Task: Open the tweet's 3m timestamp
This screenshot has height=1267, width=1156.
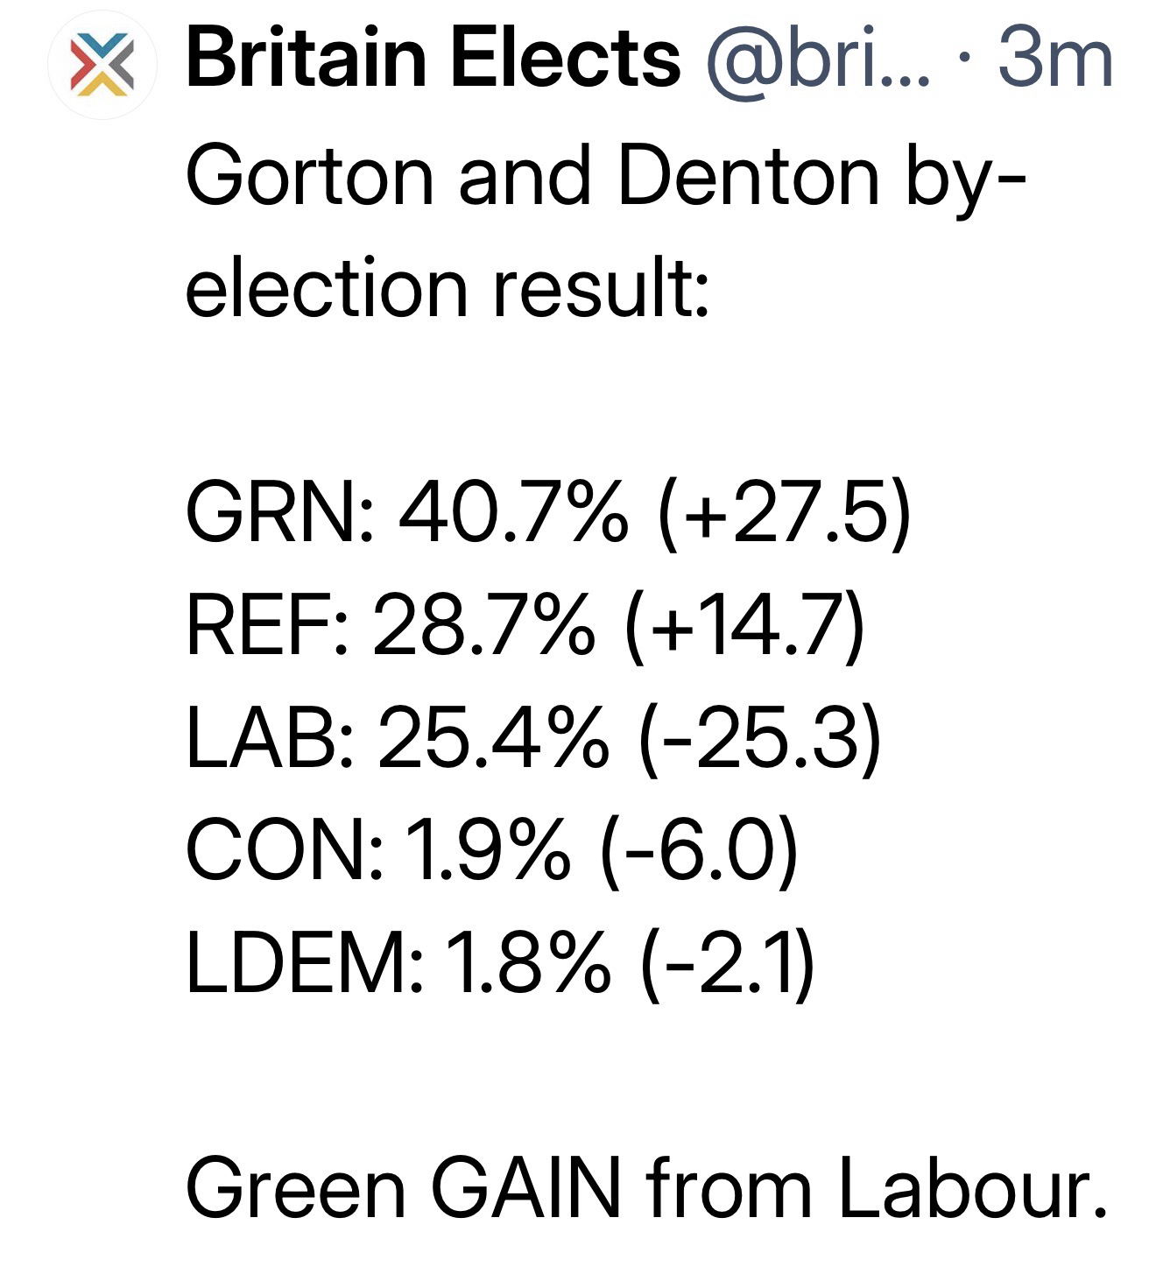Action: tap(1054, 59)
